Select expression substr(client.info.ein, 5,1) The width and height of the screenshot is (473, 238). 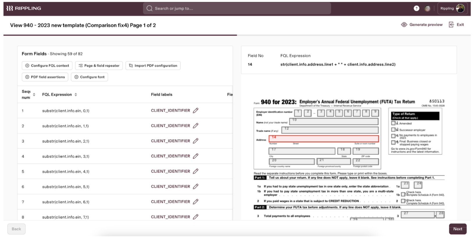tap(66, 187)
